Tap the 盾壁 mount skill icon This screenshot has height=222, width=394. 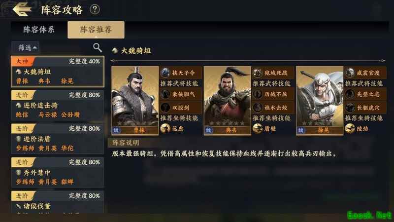pos(258,129)
